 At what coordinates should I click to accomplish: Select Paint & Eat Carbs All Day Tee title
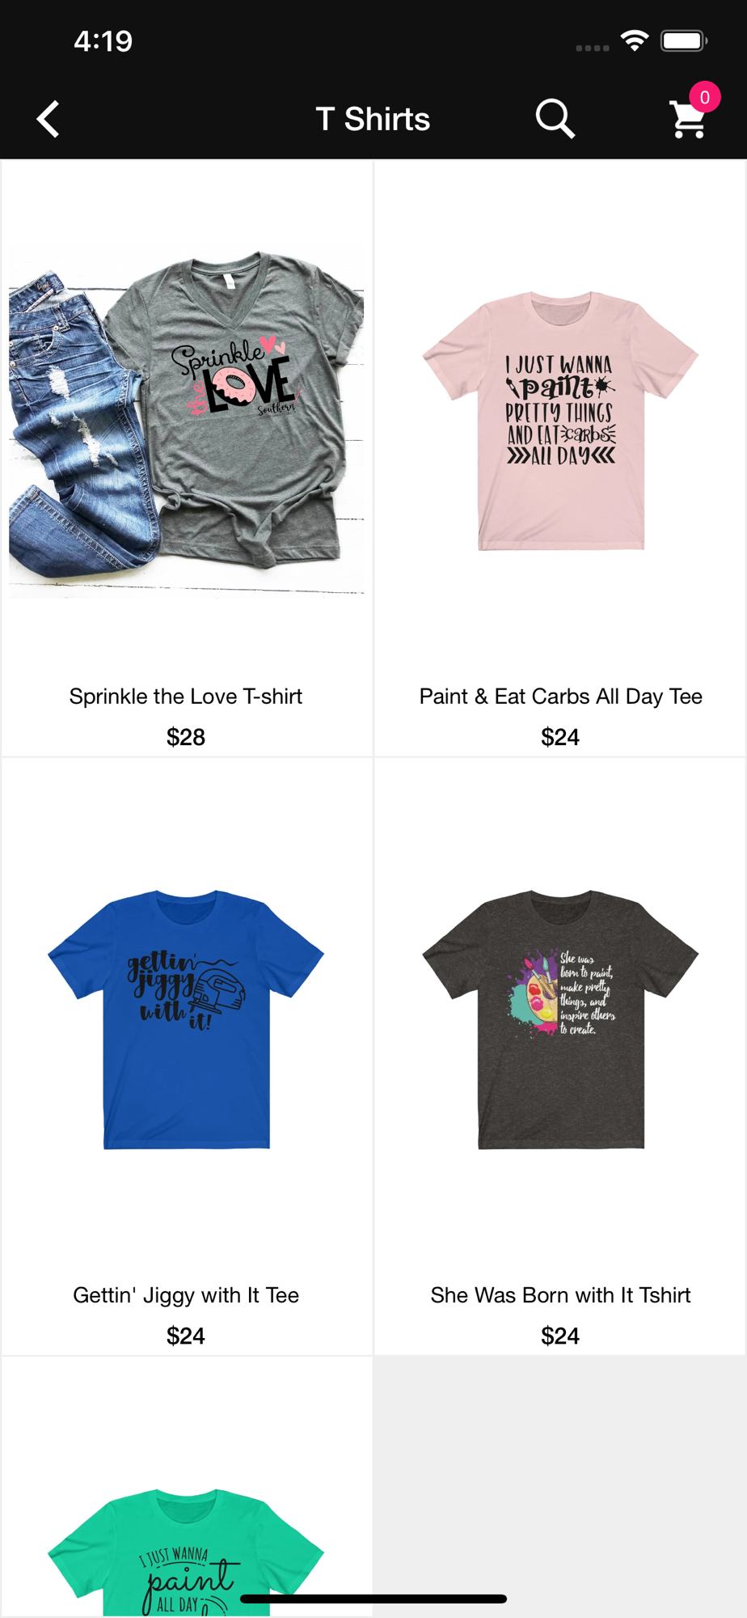click(x=560, y=697)
